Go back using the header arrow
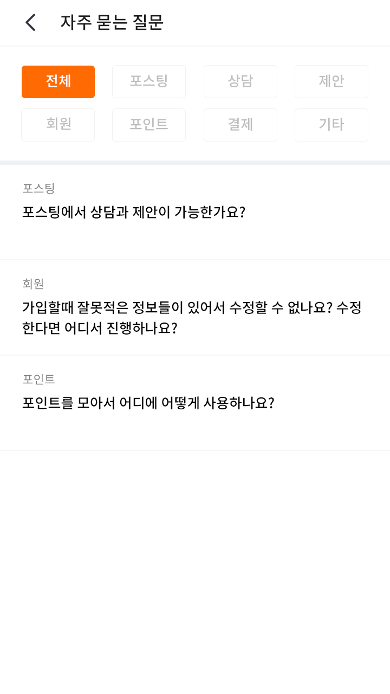Screen dimensions: 390x694 (x=30, y=23)
